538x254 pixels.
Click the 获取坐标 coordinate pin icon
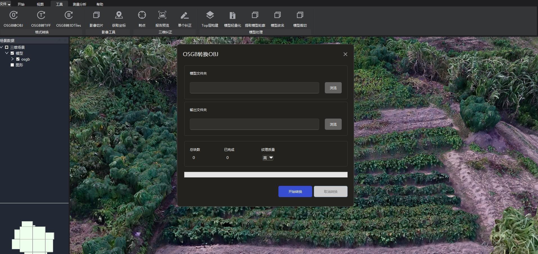click(119, 15)
